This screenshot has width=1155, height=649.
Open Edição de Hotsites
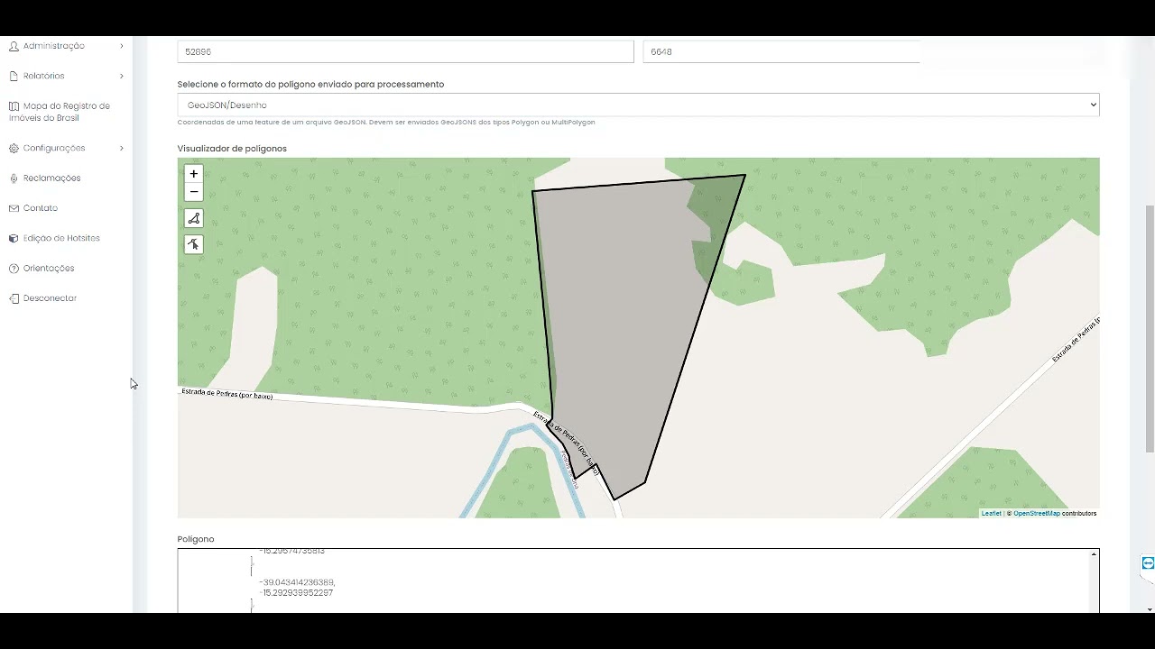61,238
